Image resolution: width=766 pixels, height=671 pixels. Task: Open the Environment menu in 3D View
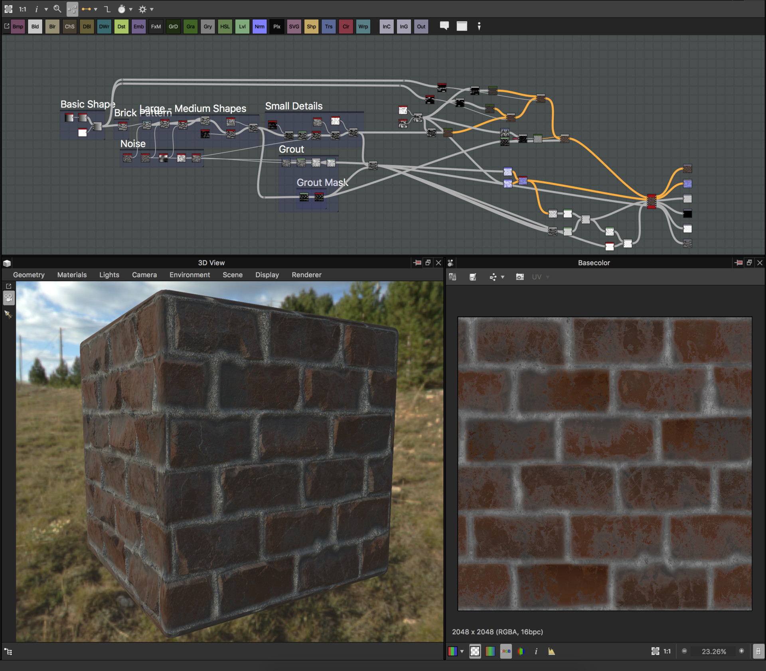tap(190, 275)
